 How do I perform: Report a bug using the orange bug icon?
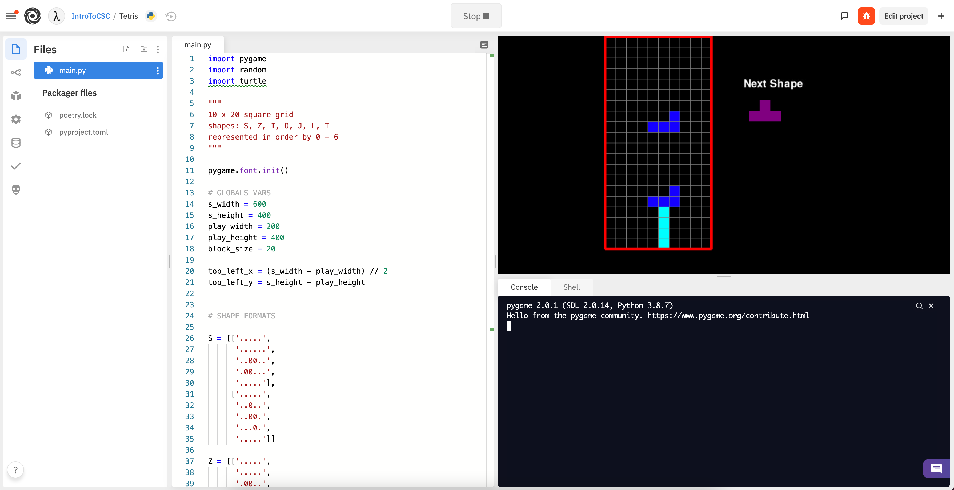tap(866, 16)
